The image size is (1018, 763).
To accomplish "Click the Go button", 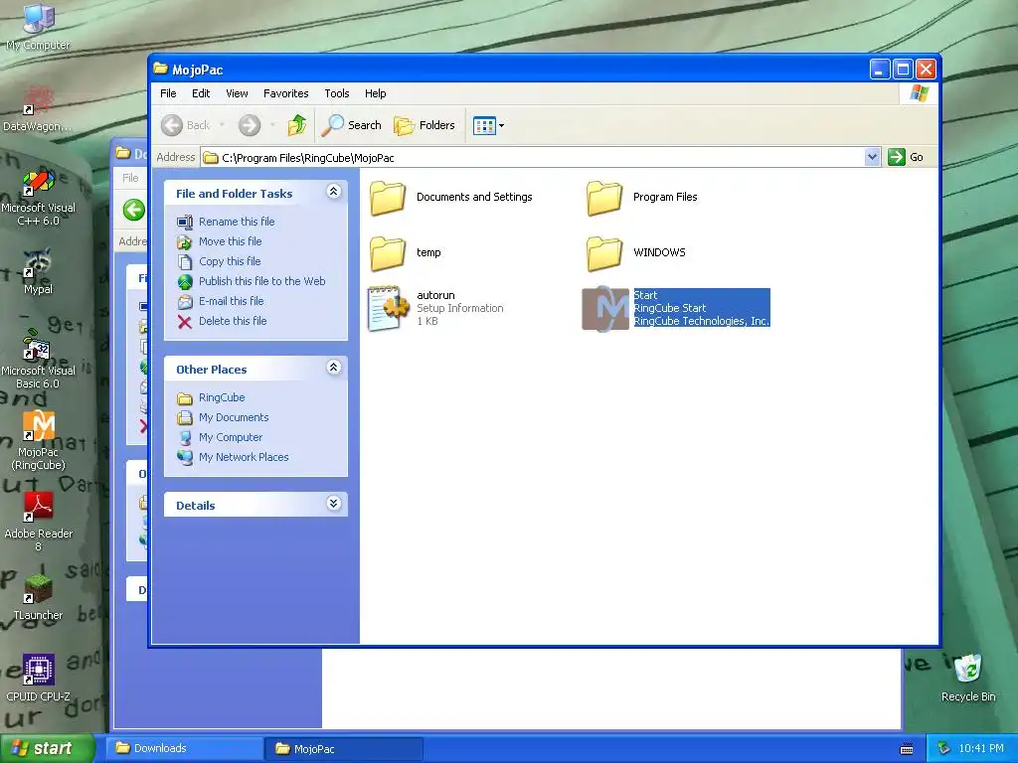I will [x=907, y=157].
